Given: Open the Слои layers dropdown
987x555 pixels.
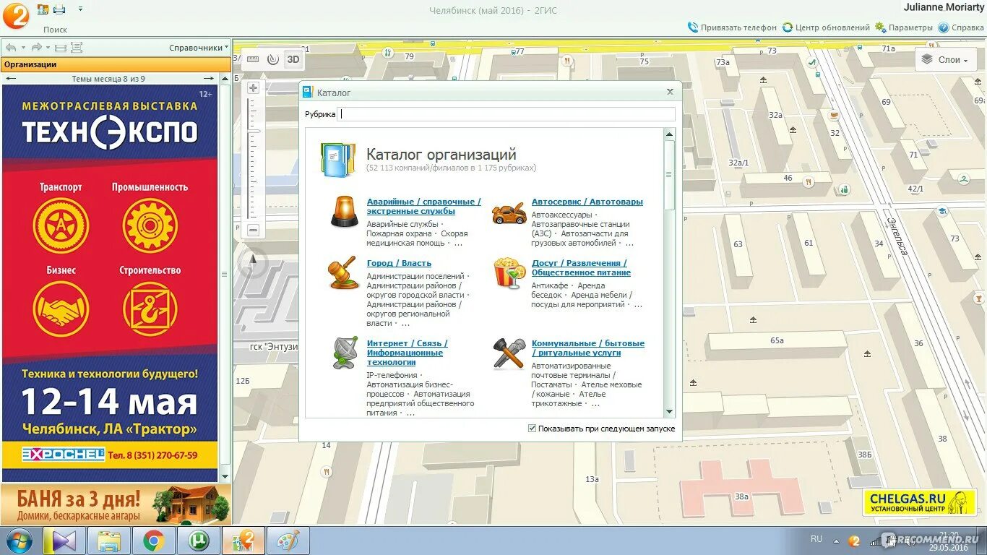Looking at the screenshot, I should [x=946, y=60].
